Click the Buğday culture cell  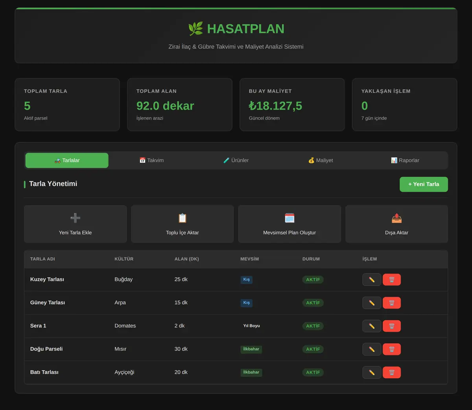point(124,279)
